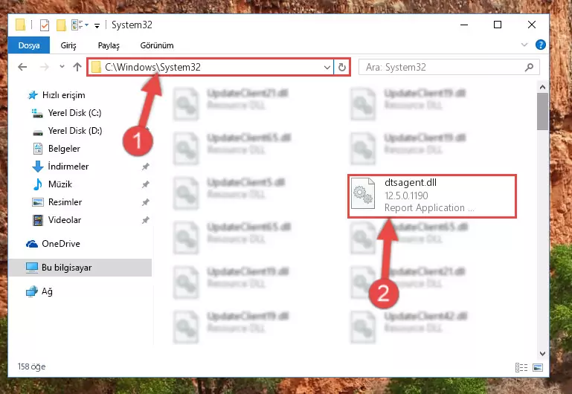Open the address bar history dropdown
572x394 pixels.
pyautogui.click(x=327, y=67)
